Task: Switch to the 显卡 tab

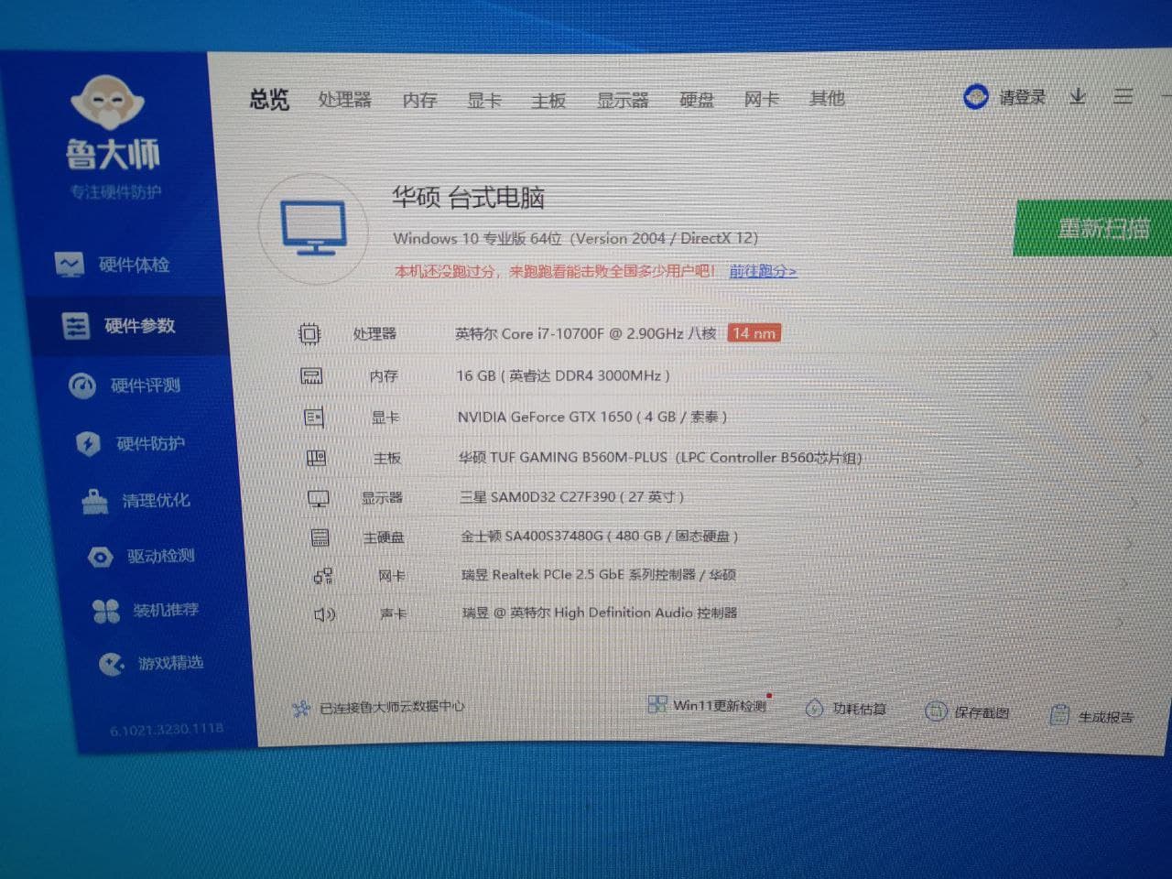Action: (483, 100)
